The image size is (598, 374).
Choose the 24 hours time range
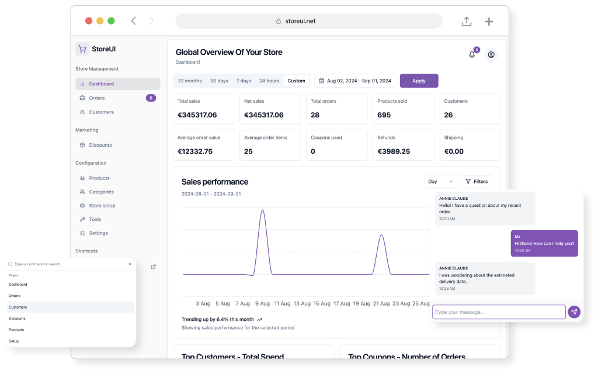(269, 81)
